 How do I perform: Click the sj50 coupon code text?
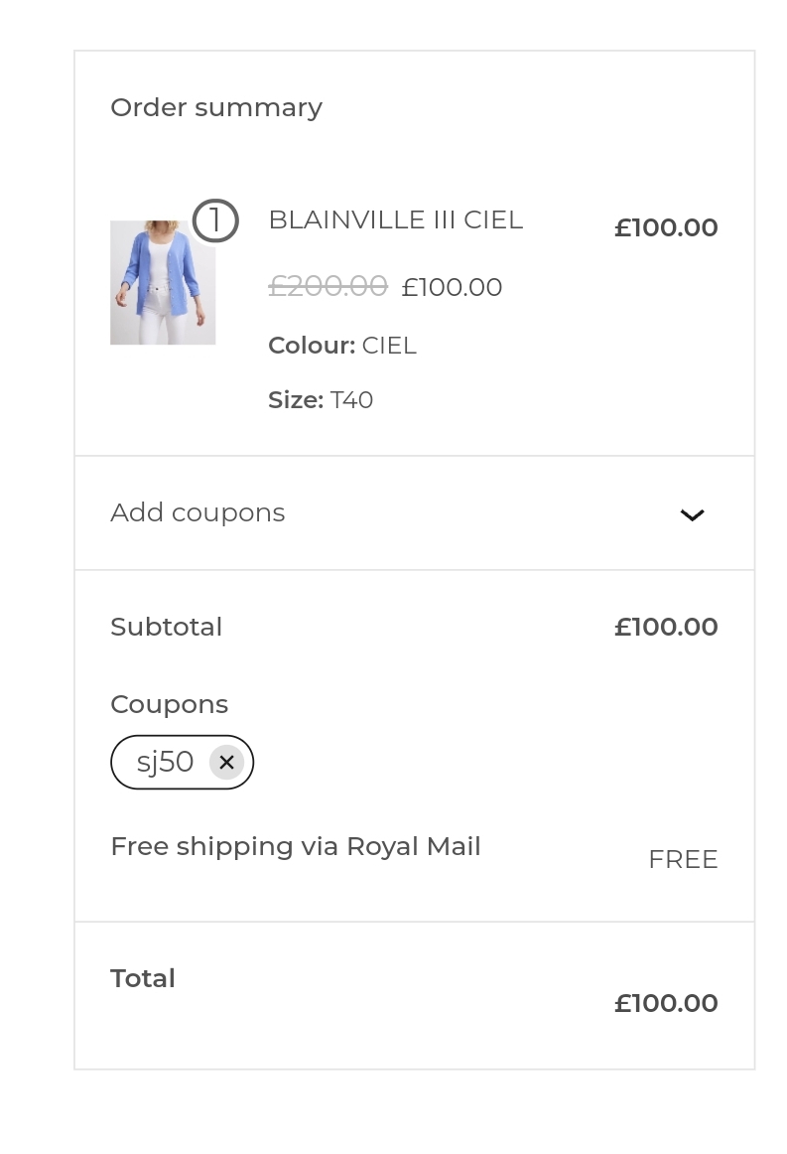165,762
